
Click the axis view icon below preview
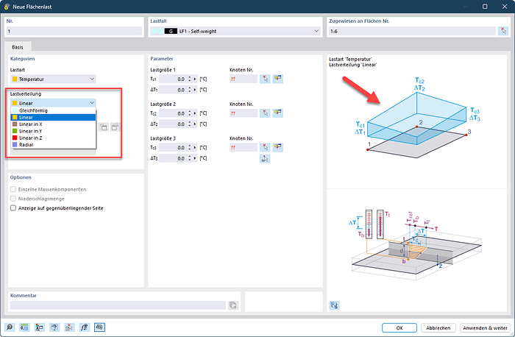click(334, 305)
